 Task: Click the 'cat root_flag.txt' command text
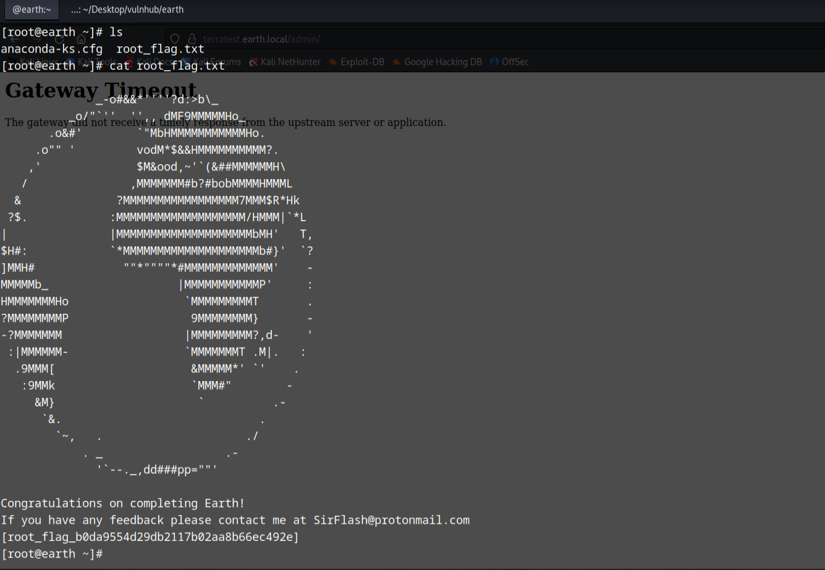click(x=167, y=65)
